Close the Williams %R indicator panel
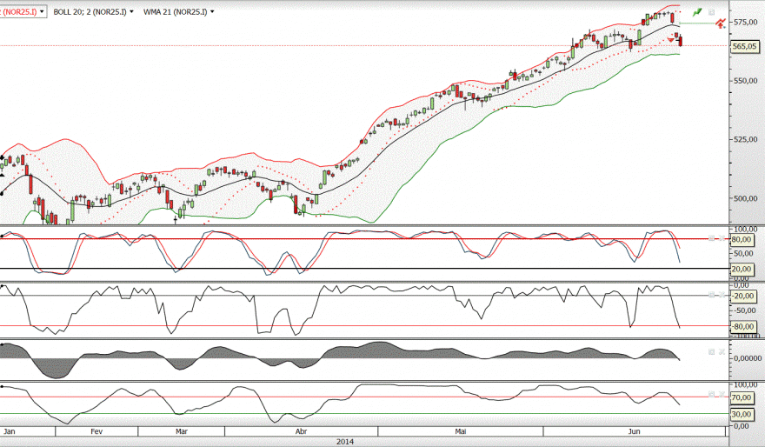The height and width of the screenshot is (447, 765). point(722,295)
